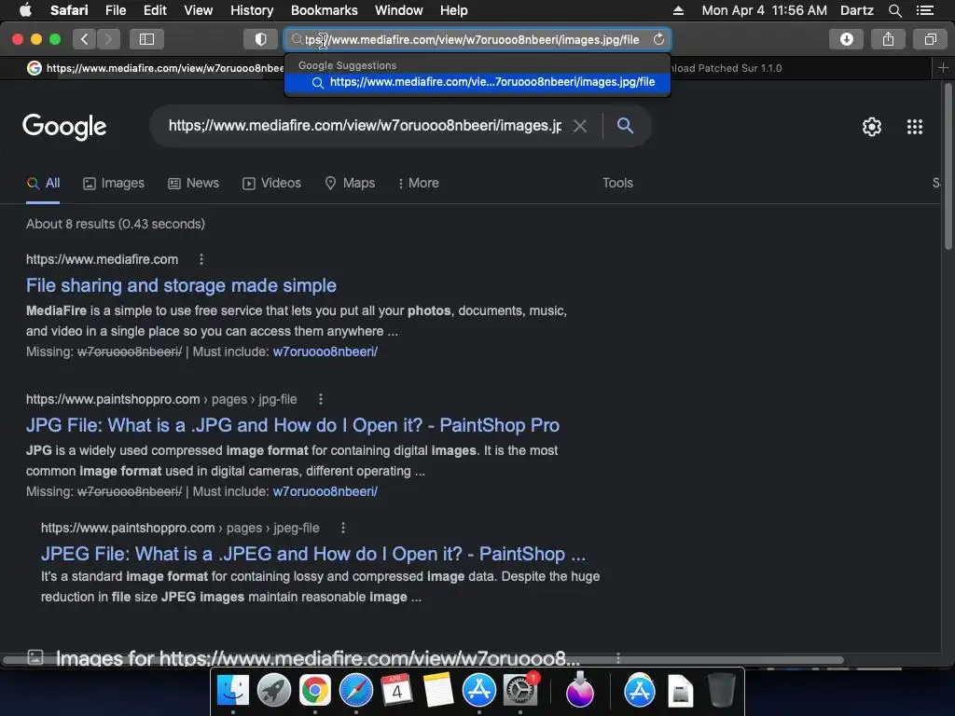The image size is (955, 716).
Task: Open the macOS Monterey installer in Dock
Action: pos(579,690)
